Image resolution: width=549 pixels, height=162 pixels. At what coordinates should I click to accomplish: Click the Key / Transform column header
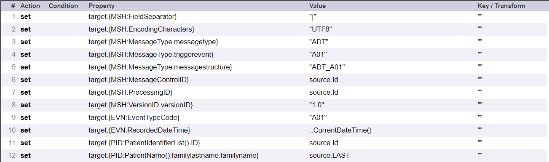501,6
